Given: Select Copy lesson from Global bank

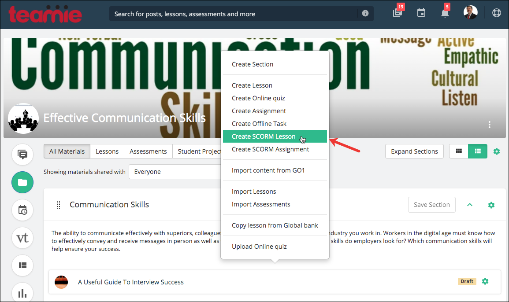Looking at the screenshot, I should tap(275, 225).
